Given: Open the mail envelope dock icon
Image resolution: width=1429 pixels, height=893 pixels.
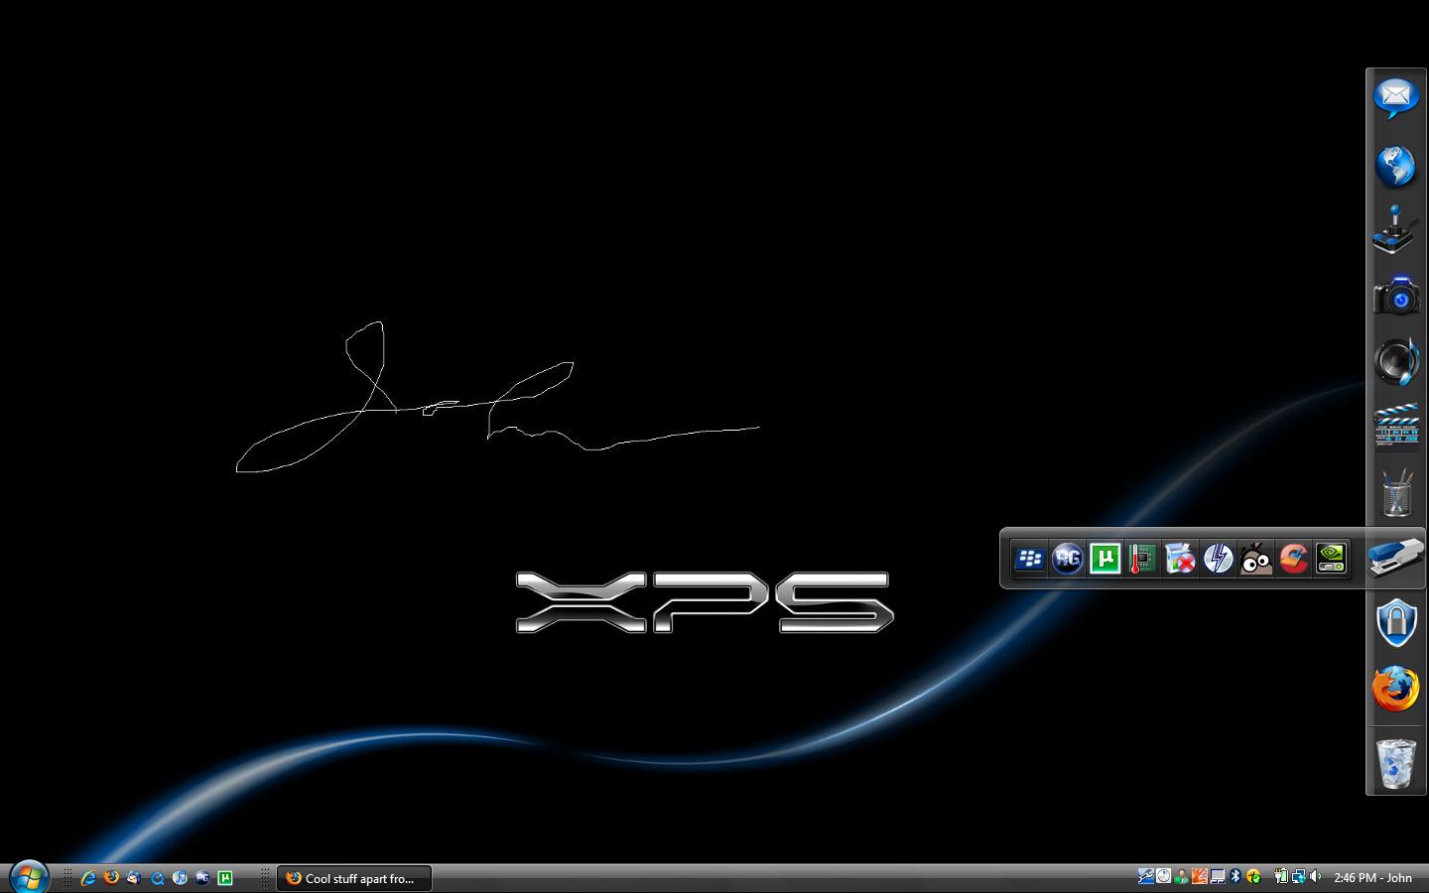Looking at the screenshot, I should [1396, 97].
